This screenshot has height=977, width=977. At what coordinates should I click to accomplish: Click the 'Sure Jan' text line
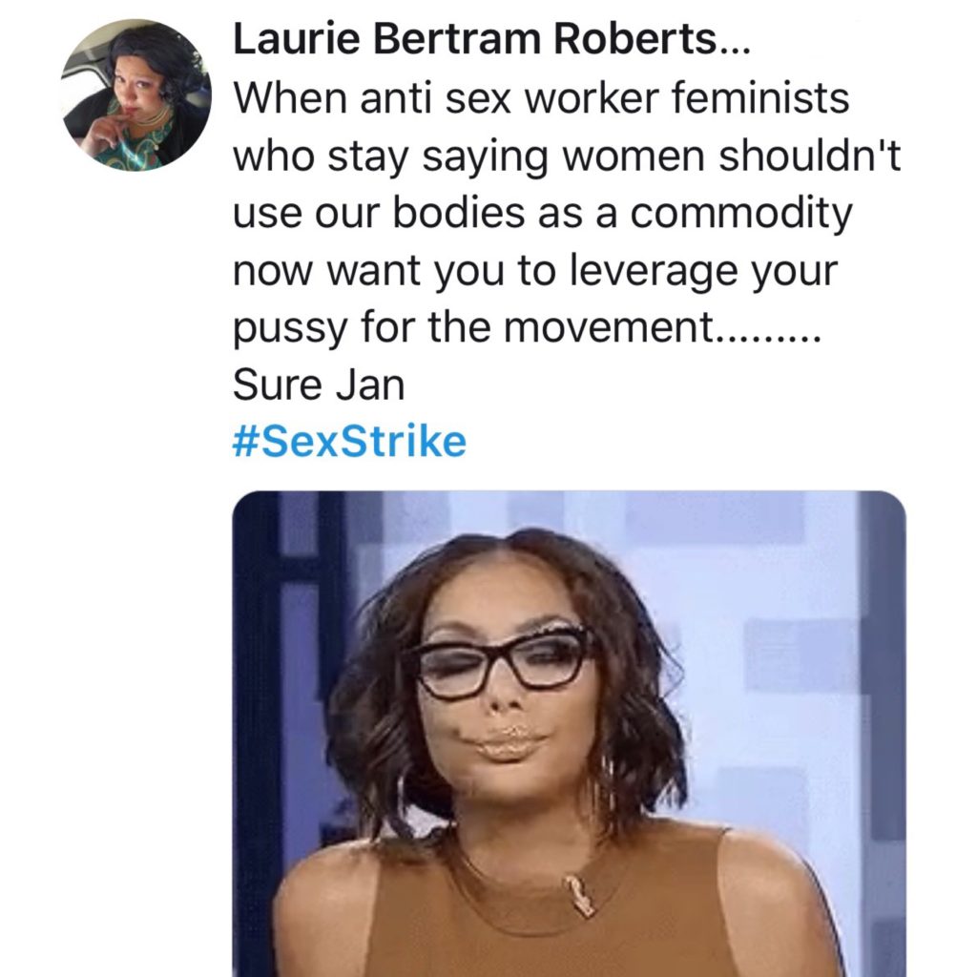coord(319,385)
